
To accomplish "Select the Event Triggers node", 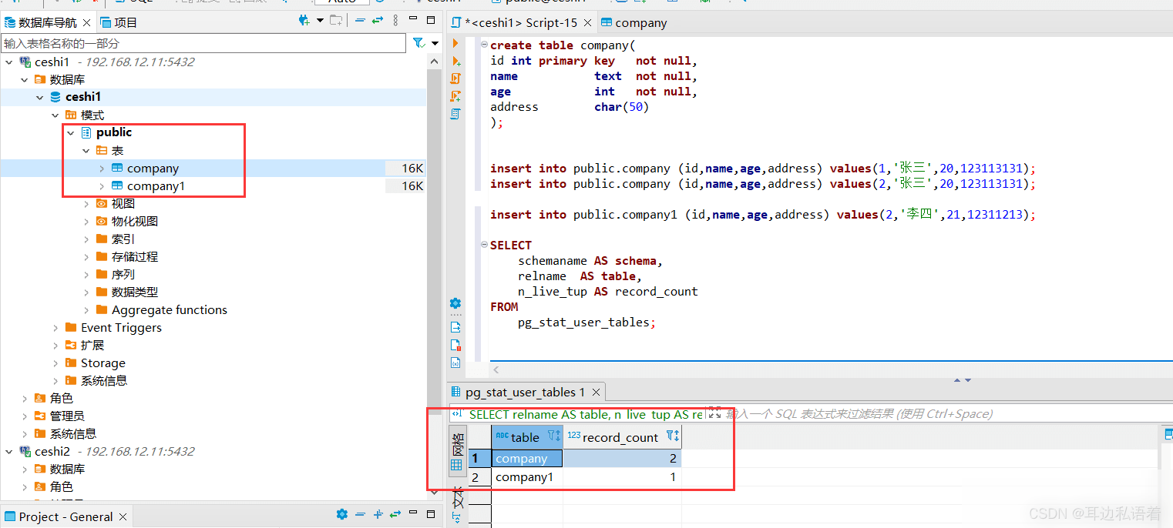I will [121, 327].
